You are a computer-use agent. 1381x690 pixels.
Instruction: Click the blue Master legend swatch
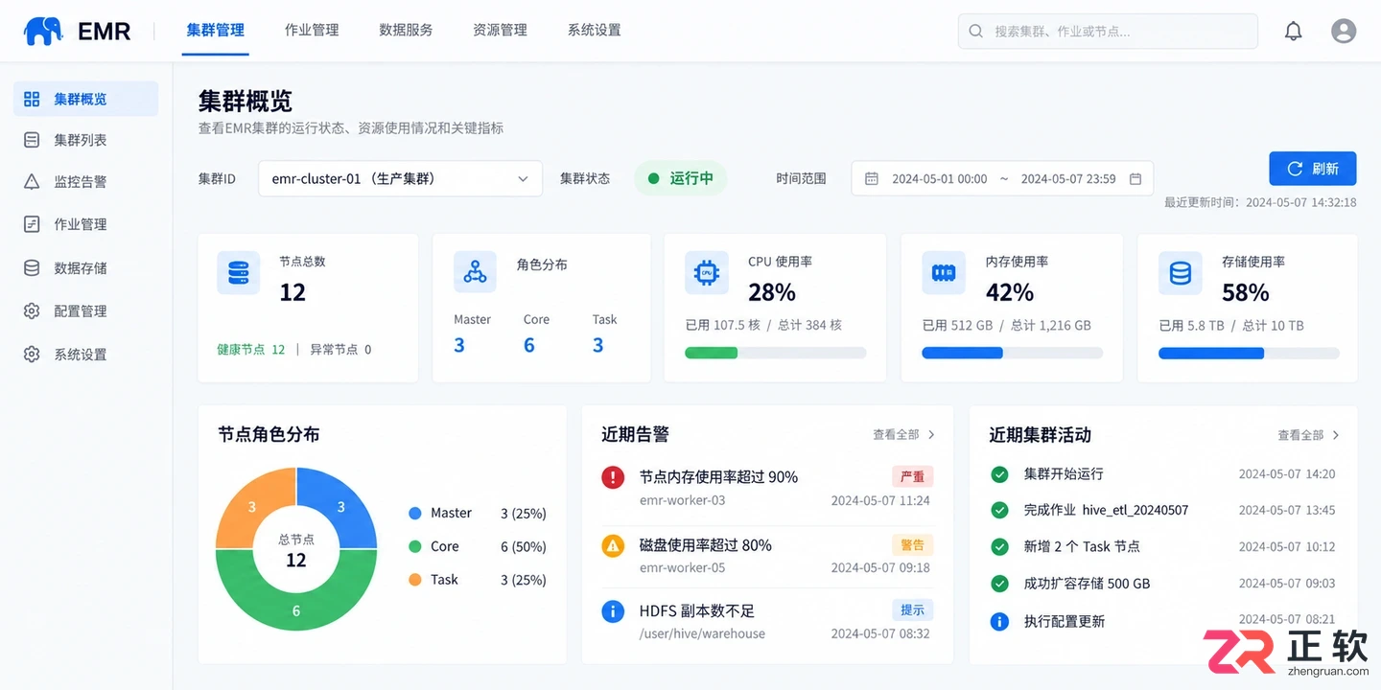tap(415, 514)
